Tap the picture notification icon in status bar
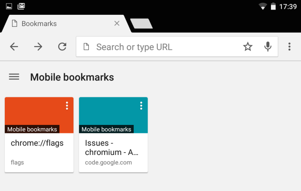This screenshot has width=301, height=191. (x=9, y=6)
